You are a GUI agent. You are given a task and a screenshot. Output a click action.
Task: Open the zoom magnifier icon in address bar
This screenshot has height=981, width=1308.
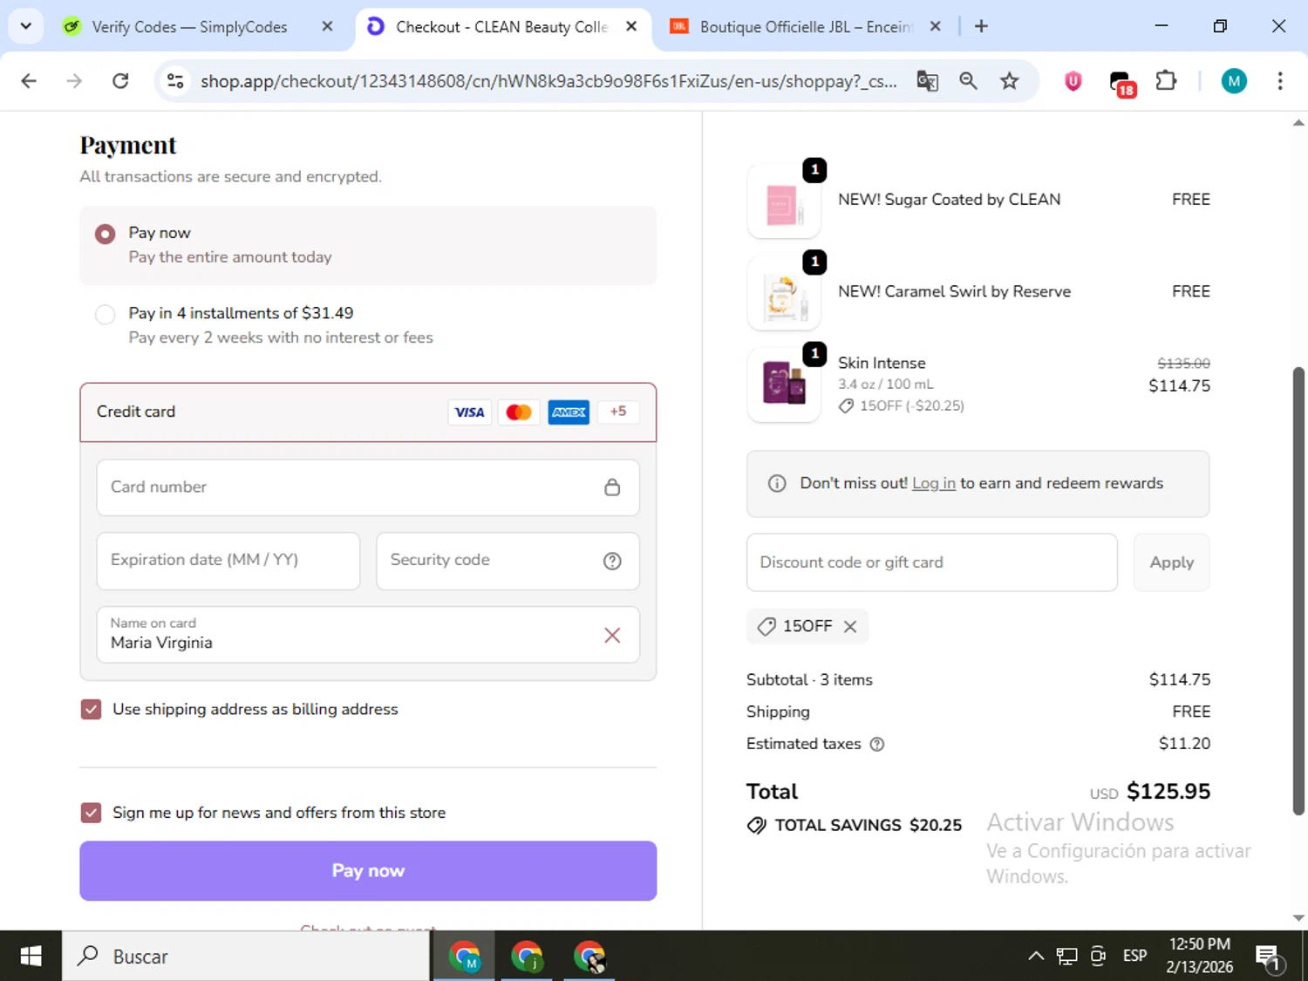pos(968,81)
